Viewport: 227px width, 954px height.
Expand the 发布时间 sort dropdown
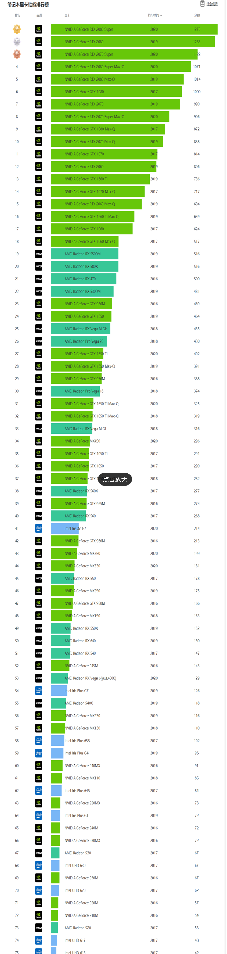pyautogui.click(x=155, y=15)
